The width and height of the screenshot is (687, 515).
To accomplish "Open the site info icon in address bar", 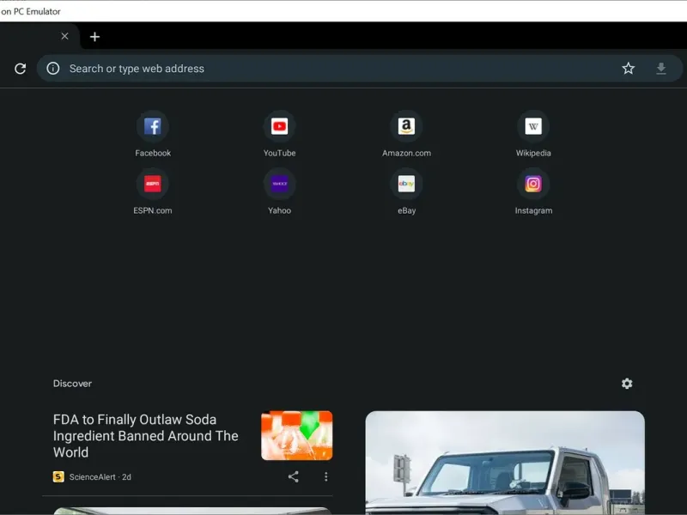I will coord(53,69).
